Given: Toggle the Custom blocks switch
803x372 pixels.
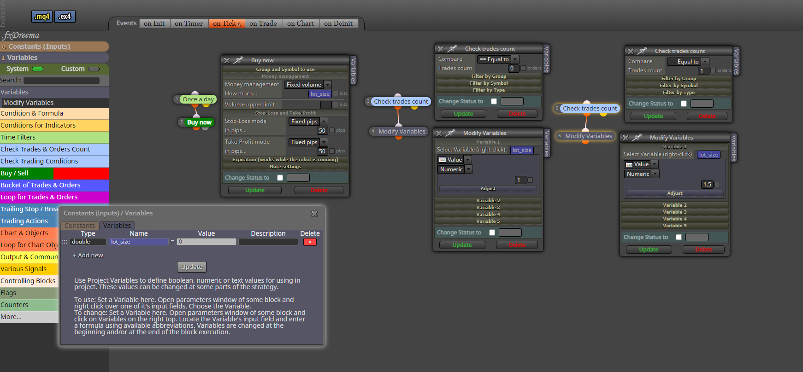Looking at the screenshot, I should pyautogui.click(x=94, y=69).
